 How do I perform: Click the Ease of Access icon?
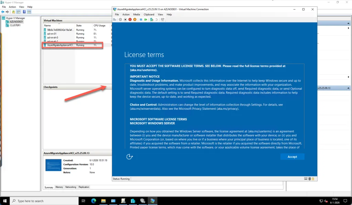(x=129, y=157)
